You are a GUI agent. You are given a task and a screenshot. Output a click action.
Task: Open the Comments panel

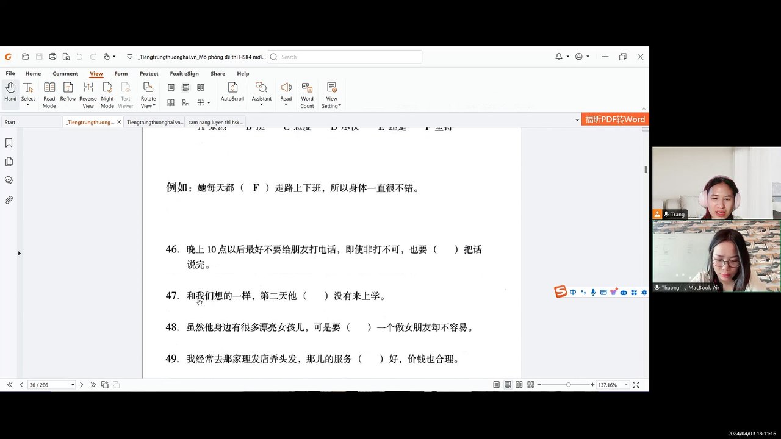[x=9, y=180]
